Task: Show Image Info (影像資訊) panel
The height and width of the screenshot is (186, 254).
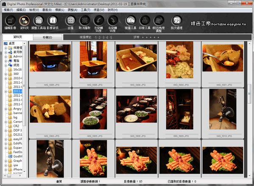Action: pyautogui.click(x=53, y=21)
